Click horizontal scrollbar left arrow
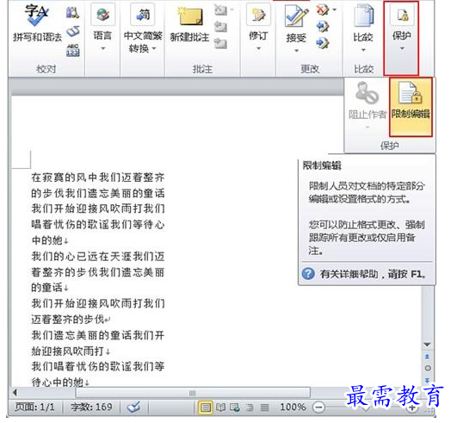The image size is (451, 423). click(x=15, y=392)
